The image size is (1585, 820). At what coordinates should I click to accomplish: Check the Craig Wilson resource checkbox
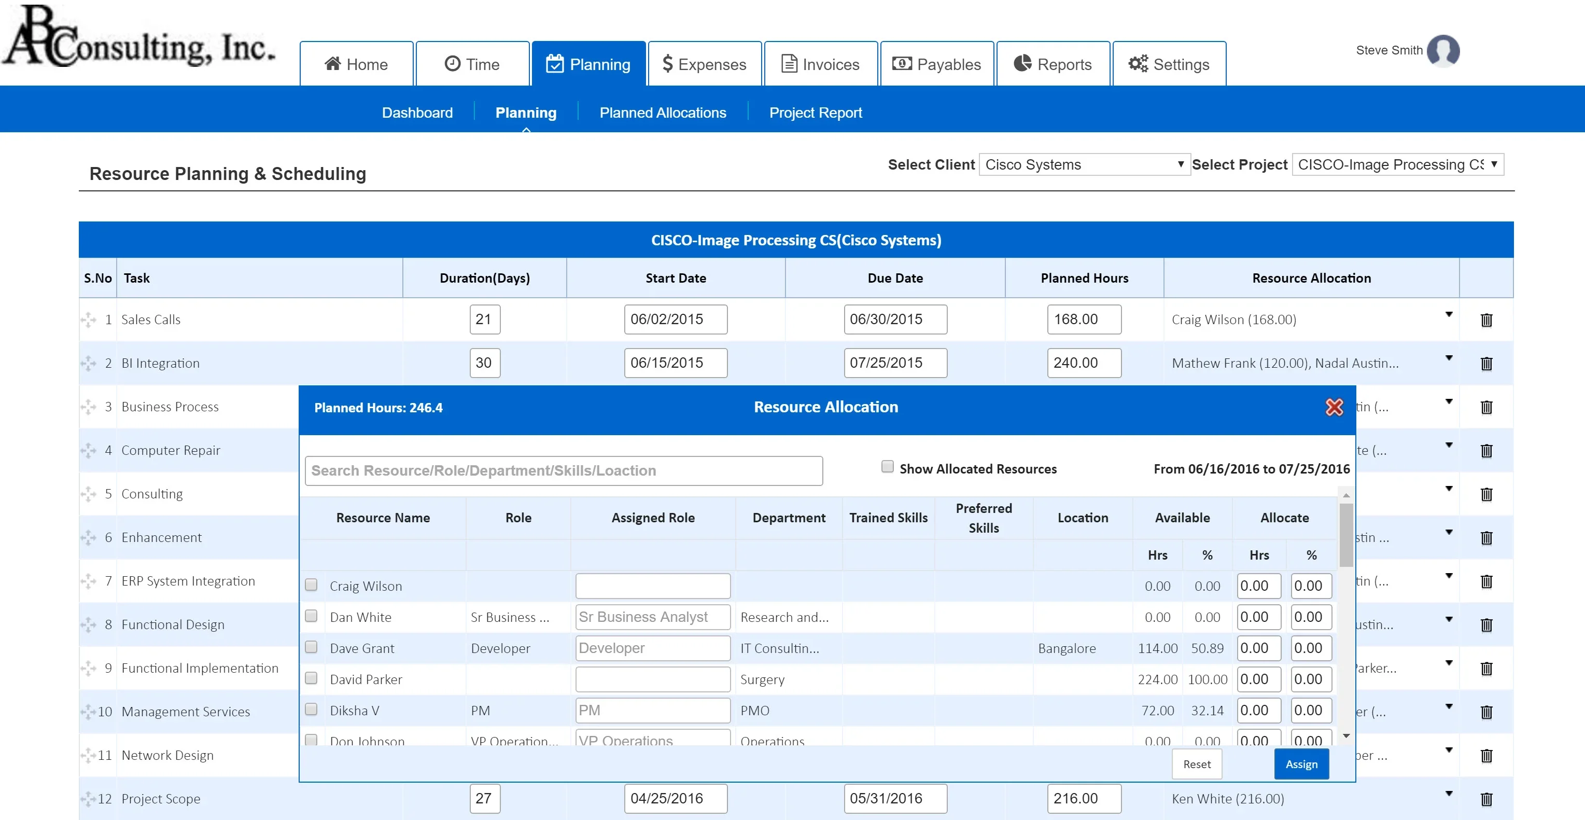311,585
